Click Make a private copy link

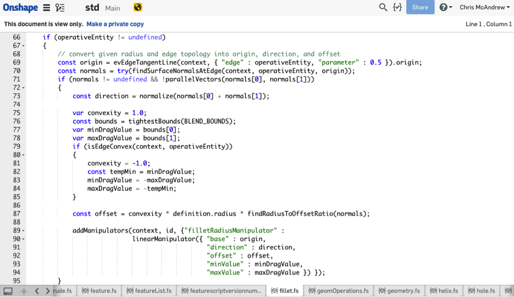click(115, 24)
